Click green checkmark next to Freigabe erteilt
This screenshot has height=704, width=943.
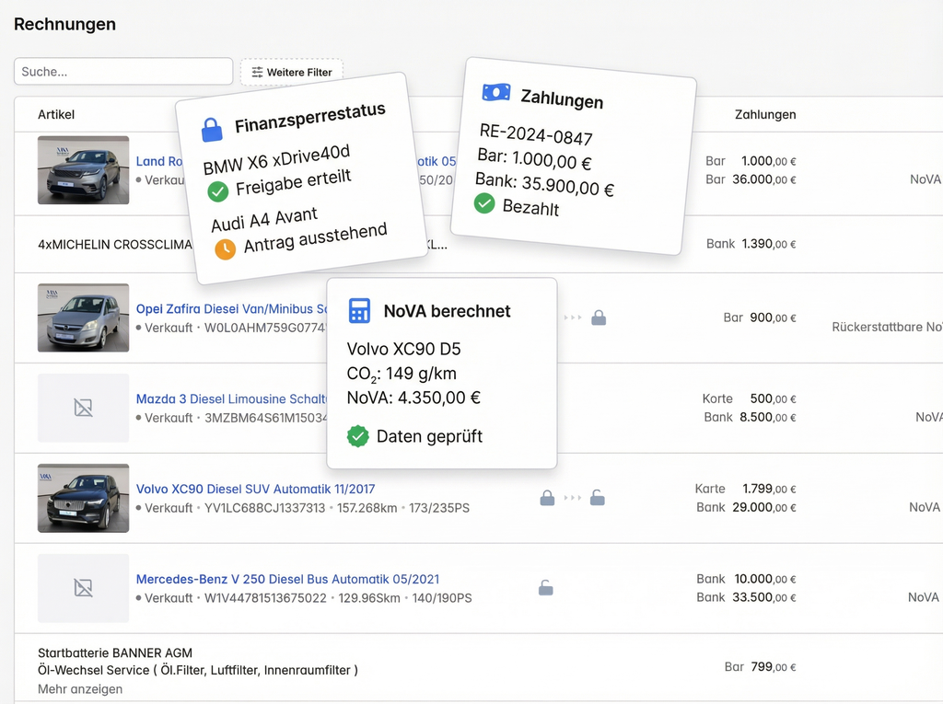[x=217, y=190]
